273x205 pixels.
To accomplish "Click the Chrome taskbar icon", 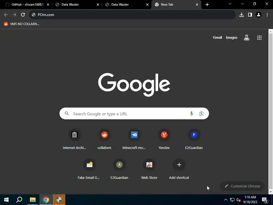I will click(x=46, y=200).
